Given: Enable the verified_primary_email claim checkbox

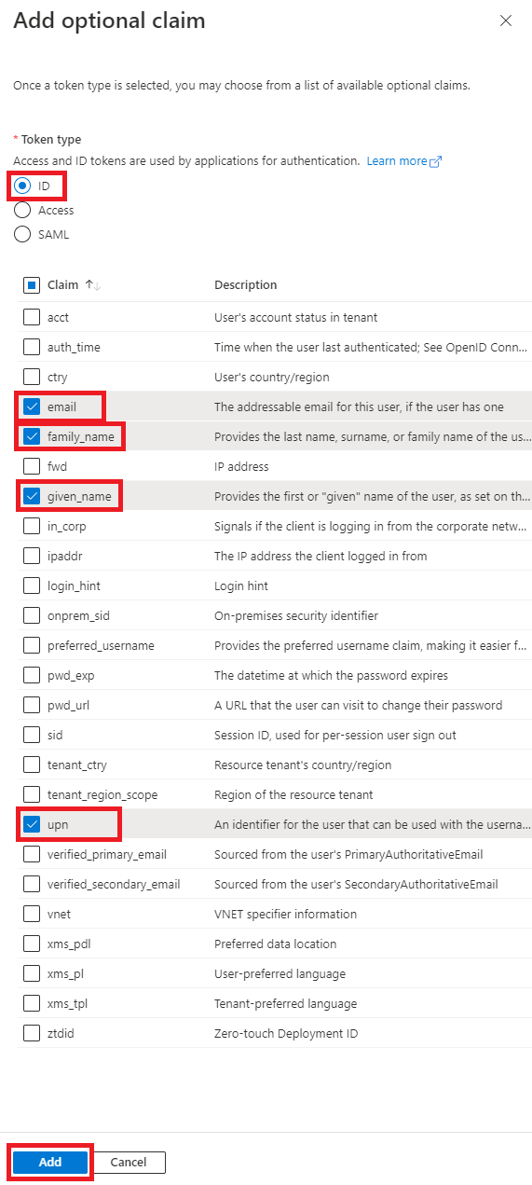Looking at the screenshot, I should [x=32, y=854].
